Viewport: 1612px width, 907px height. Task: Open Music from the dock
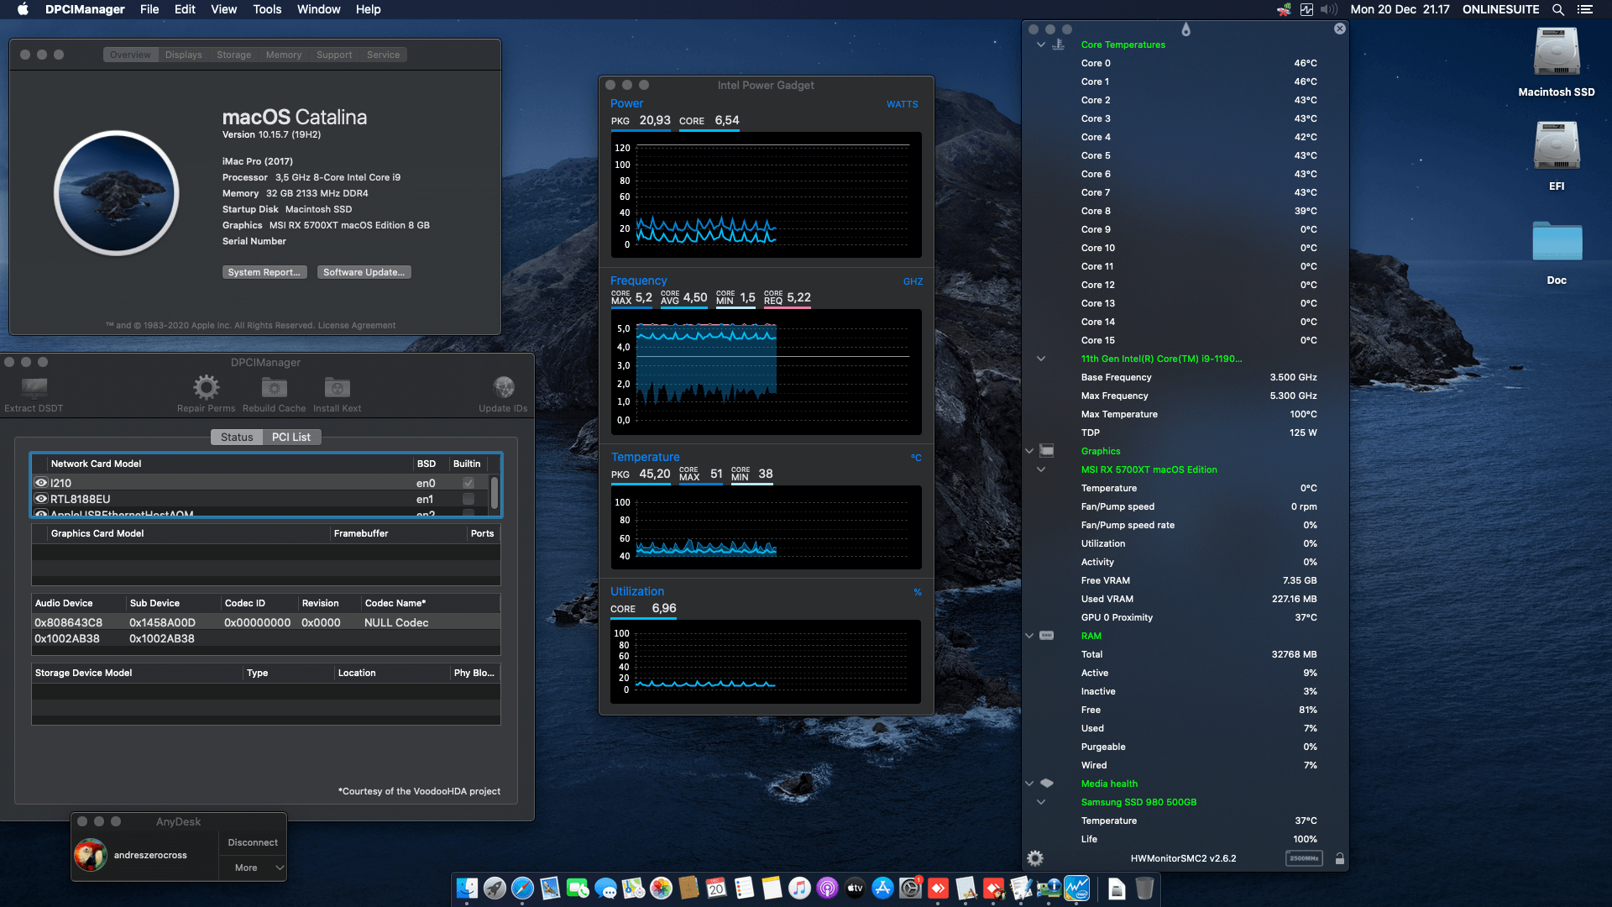pyautogui.click(x=799, y=888)
